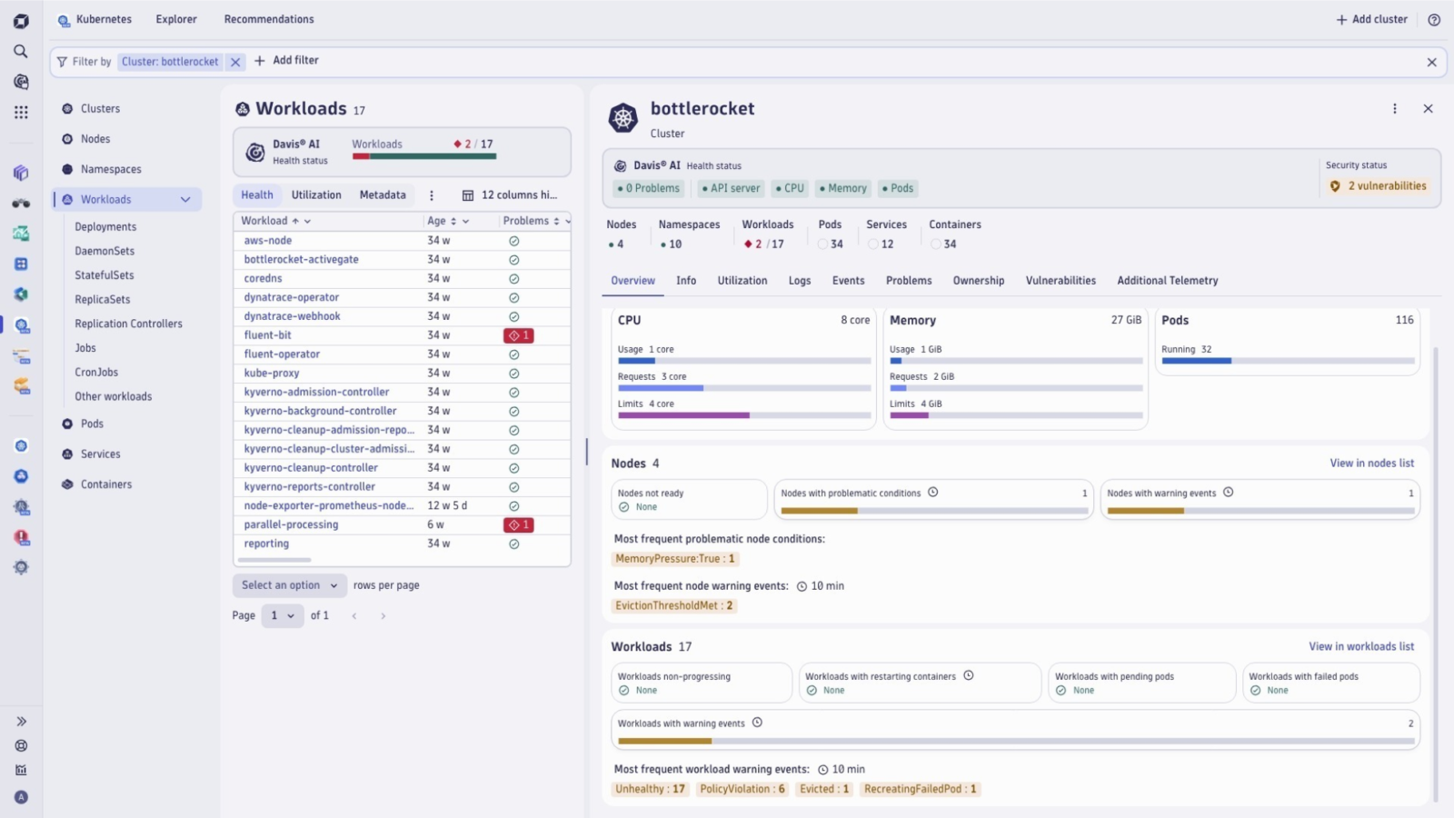Select the Metadata view in workloads table
Image resolution: width=1454 pixels, height=818 pixels.
coord(383,195)
